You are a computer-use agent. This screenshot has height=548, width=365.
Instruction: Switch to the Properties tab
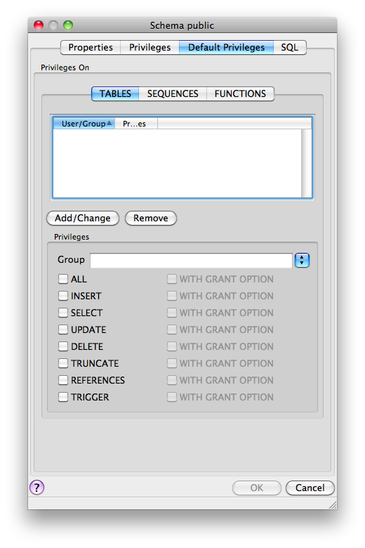91,47
